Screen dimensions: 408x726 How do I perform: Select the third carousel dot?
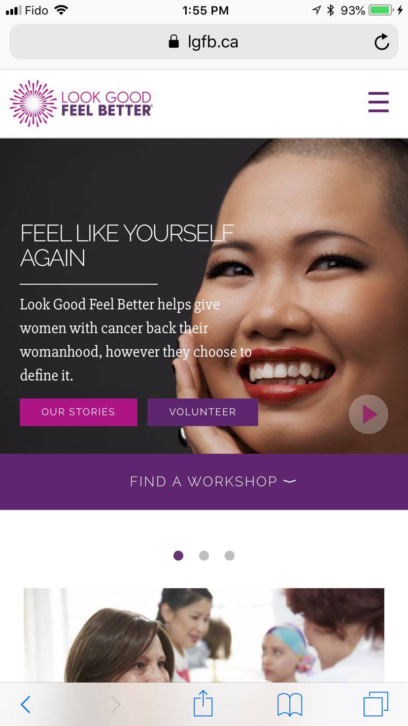click(x=230, y=556)
